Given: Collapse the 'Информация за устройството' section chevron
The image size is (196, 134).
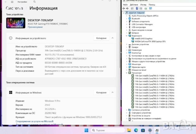Looking at the screenshot, I should pos(112,38).
